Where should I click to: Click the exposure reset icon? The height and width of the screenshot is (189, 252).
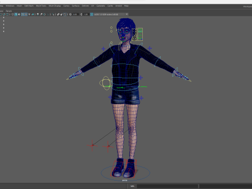tap(70, 14)
